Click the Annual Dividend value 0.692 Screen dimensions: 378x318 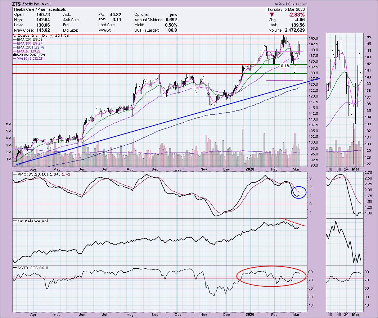tap(171, 20)
